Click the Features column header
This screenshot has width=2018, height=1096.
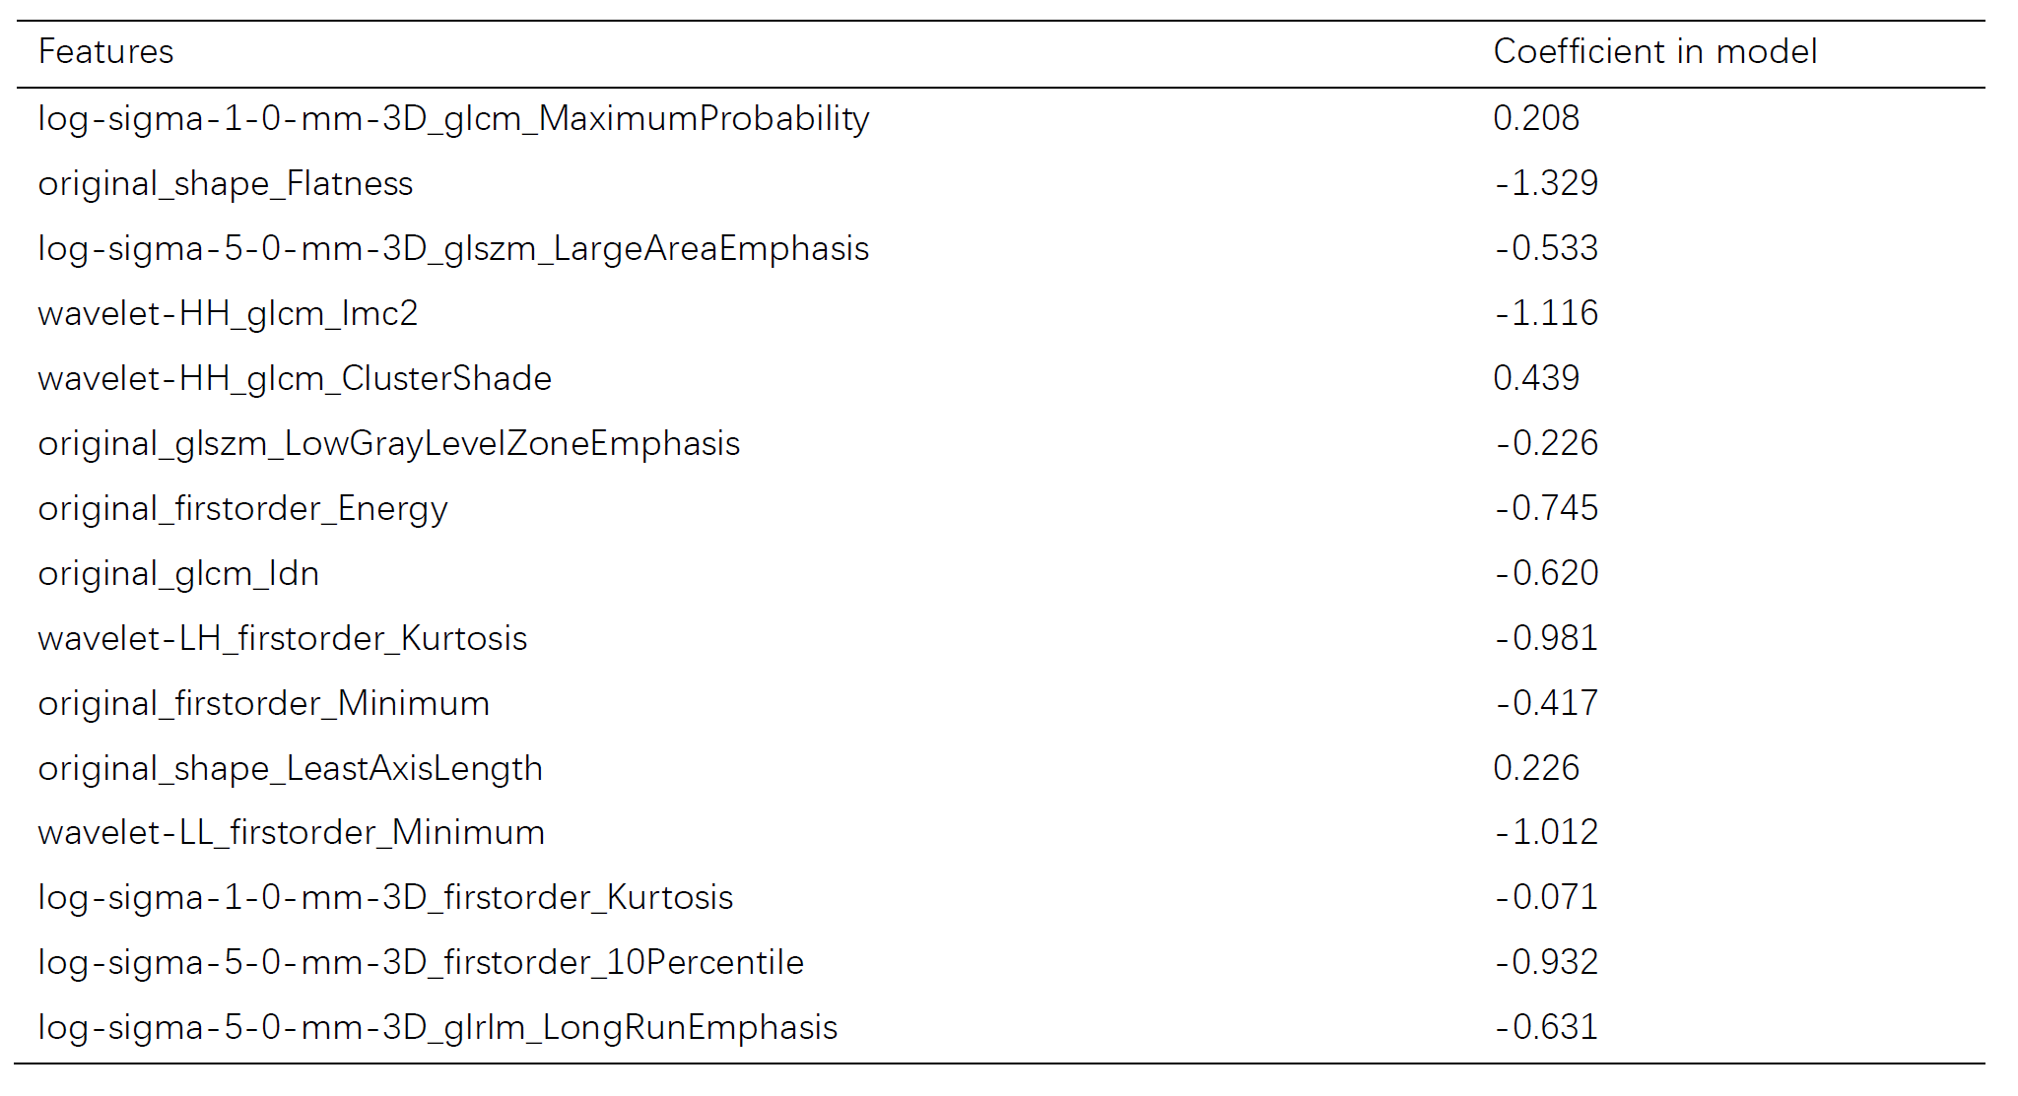pos(105,52)
